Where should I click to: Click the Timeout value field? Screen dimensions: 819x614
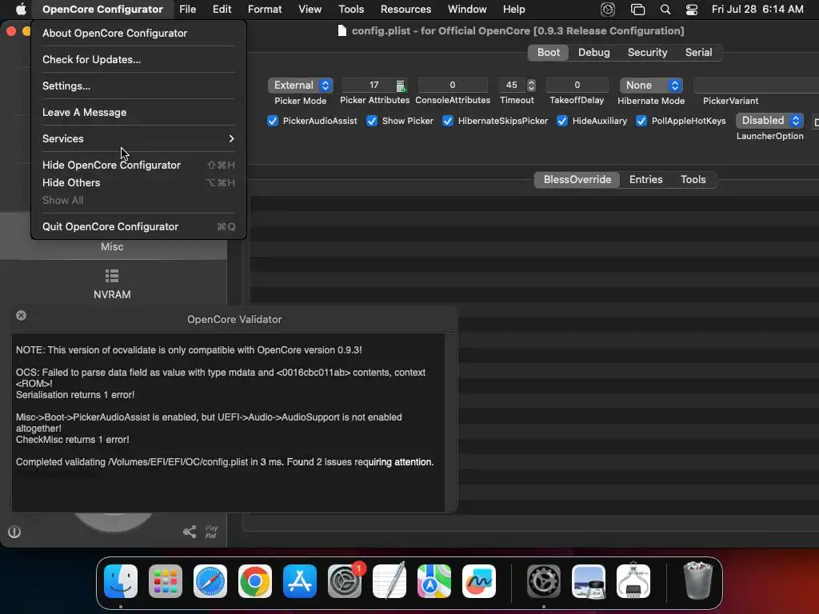pos(512,85)
